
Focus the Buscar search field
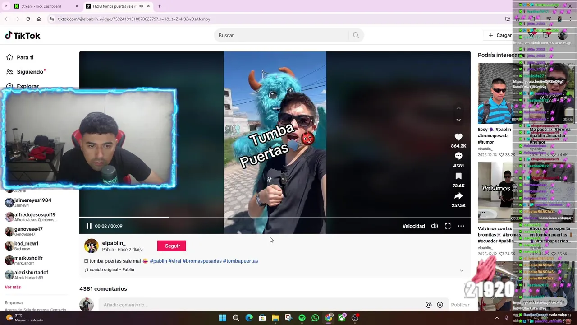click(x=282, y=35)
